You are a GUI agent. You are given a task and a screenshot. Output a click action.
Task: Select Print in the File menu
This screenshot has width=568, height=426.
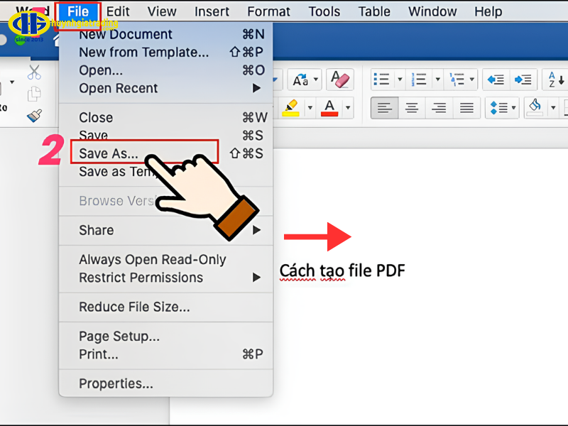point(99,354)
